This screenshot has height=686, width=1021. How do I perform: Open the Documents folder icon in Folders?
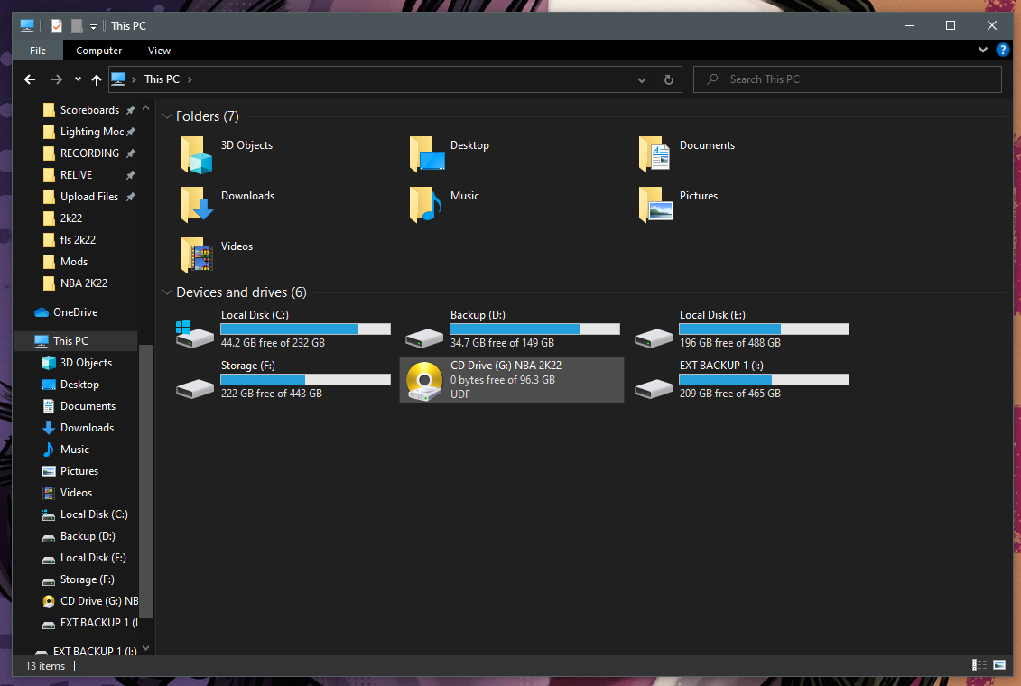click(x=654, y=155)
